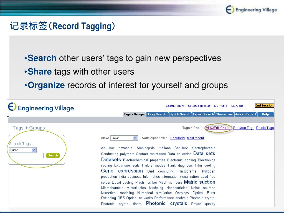
Task: Open the 'Datasets' tag
Action: coord(111,159)
